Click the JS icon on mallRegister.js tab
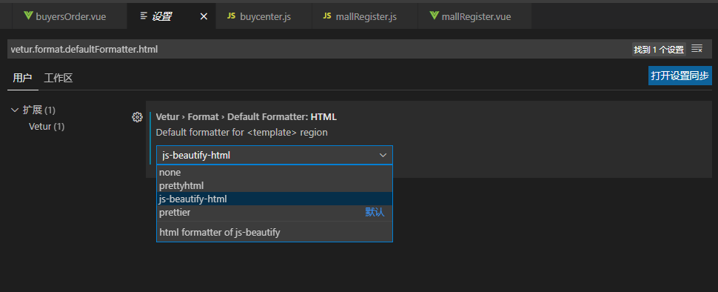This screenshot has width=718, height=292. [327, 16]
